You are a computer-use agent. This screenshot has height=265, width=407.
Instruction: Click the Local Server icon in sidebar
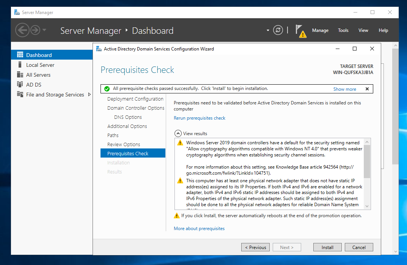point(20,65)
